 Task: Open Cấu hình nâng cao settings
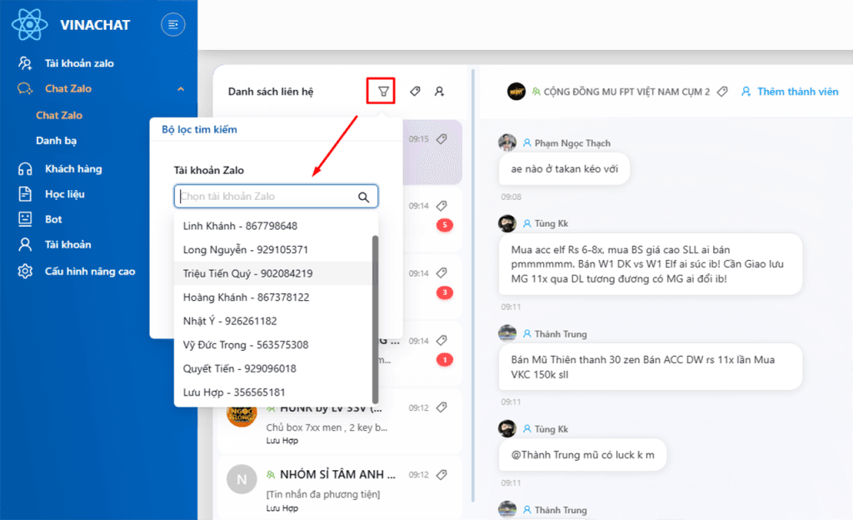tap(89, 271)
